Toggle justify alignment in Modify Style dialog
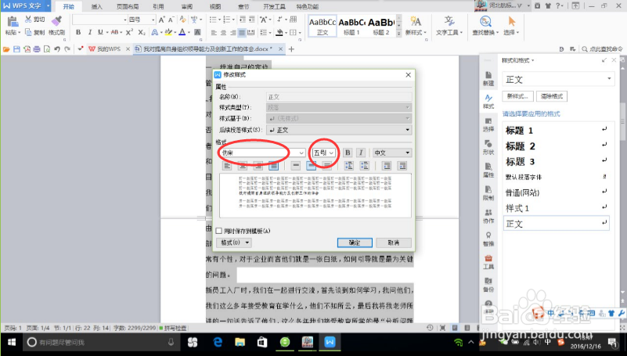This screenshot has height=356, width=627. tap(274, 165)
